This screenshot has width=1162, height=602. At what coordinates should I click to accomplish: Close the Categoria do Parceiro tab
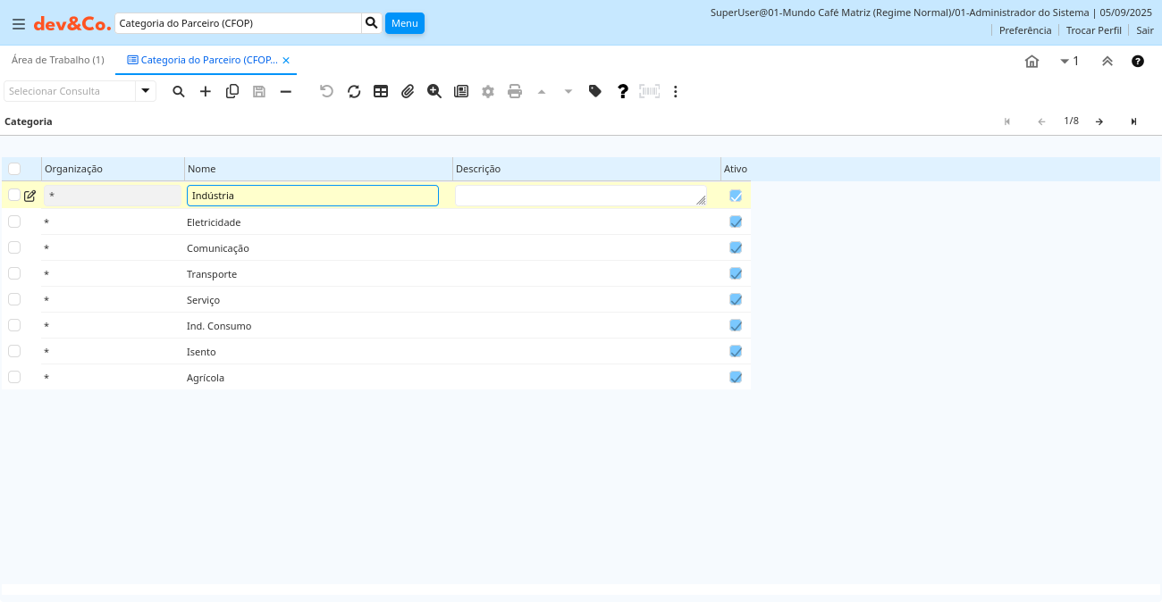[286, 60]
